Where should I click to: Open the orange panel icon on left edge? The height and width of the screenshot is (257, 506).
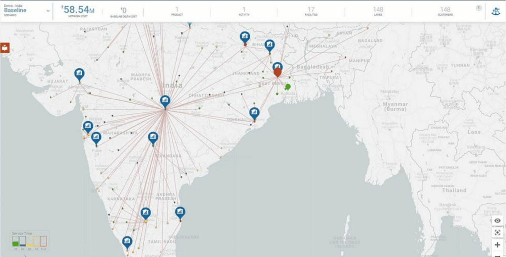point(5,47)
